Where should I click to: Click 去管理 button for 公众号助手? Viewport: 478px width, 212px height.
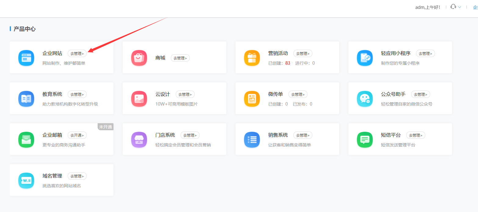[421, 94]
